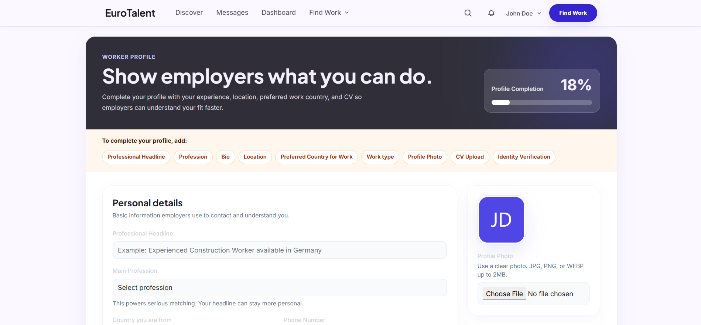The width and height of the screenshot is (701, 325).
Task: Select Preferred Country for Work chip
Action: 317,157
